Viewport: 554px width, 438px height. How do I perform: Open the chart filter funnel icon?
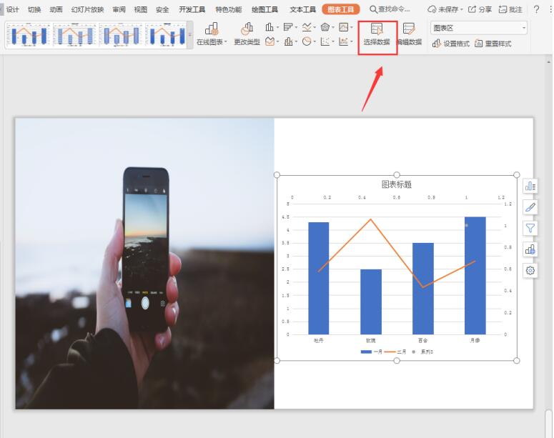[530, 228]
